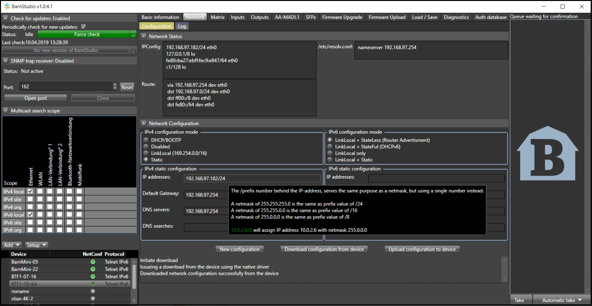Click the grey NetConf dot for noname
Image resolution: width=592 pixels, height=306 pixels.
pyautogui.click(x=93, y=291)
